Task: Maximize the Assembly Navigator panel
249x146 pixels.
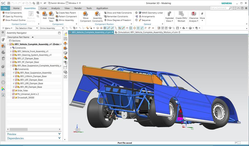Action: tap(59, 33)
